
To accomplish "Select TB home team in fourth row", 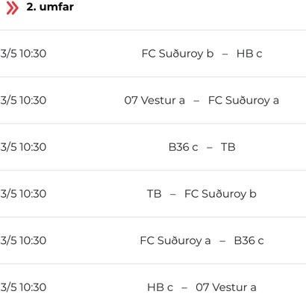I will [154, 194].
